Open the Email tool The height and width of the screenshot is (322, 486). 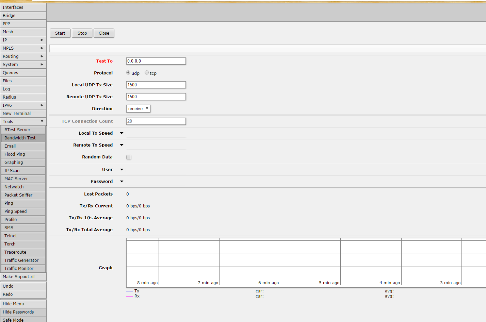(23, 146)
